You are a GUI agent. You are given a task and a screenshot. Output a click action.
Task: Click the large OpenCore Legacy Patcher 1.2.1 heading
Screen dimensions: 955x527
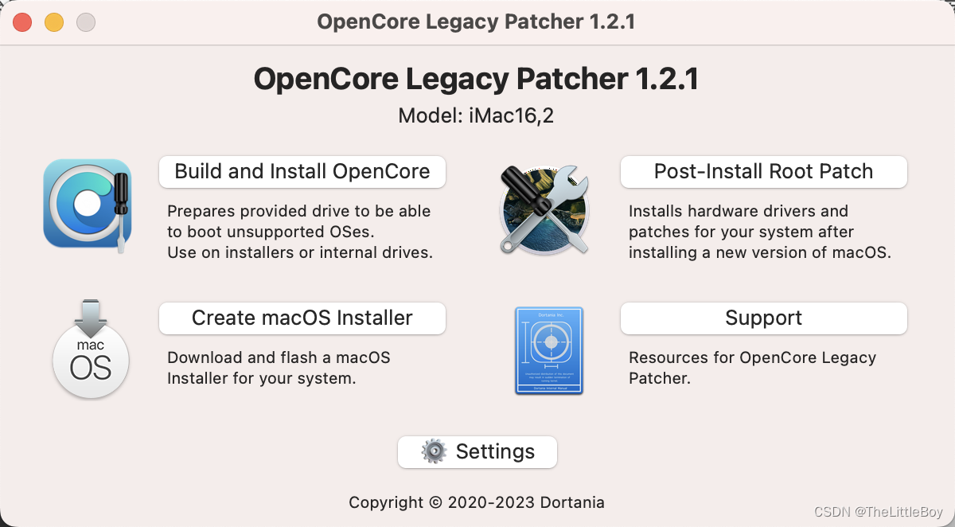[x=476, y=79]
